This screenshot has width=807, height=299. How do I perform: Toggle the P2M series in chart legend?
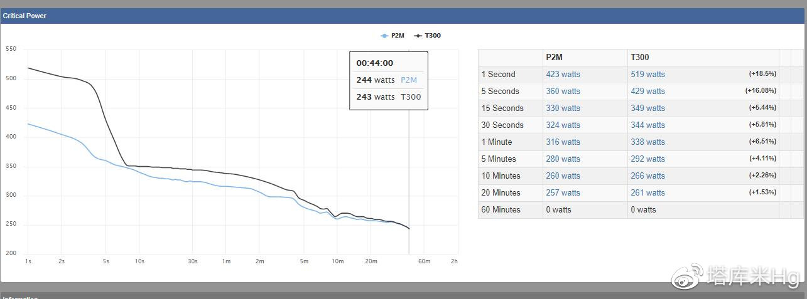point(393,36)
